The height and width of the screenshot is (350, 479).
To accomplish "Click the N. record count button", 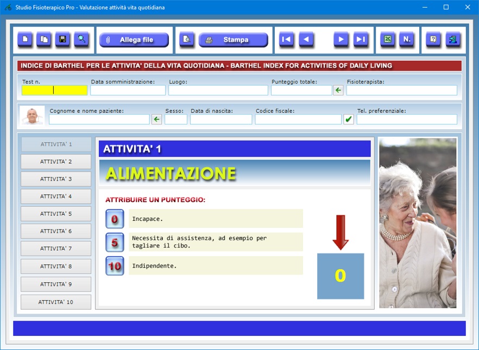I will pos(407,40).
